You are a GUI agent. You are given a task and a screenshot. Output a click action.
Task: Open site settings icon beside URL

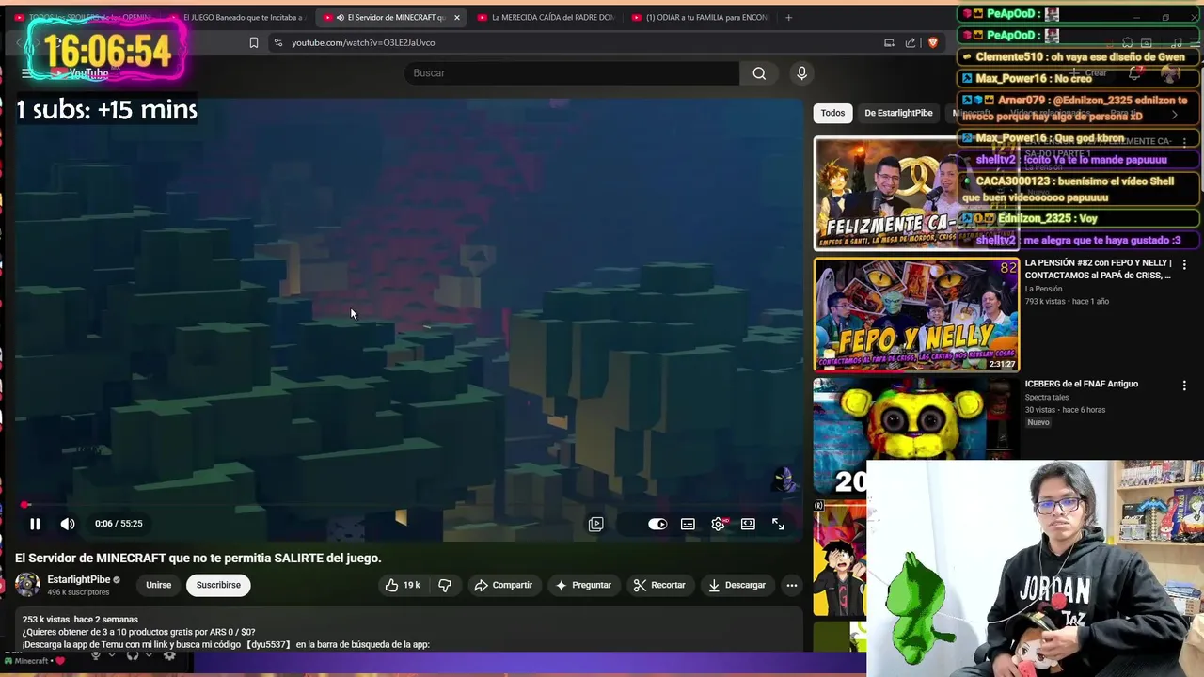coord(277,42)
